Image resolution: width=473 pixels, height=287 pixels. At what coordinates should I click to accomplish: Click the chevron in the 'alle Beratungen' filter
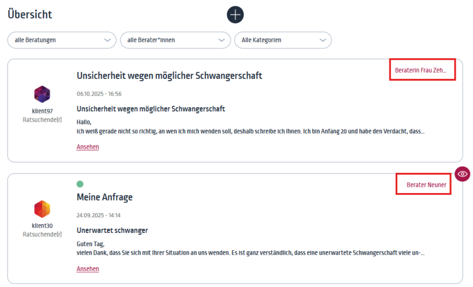pyautogui.click(x=107, y=40)
